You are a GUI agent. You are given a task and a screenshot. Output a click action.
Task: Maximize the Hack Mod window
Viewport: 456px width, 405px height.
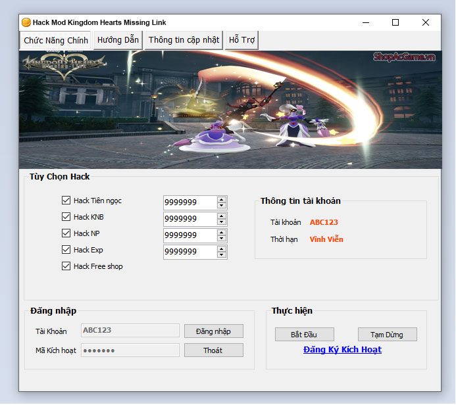tap(395, 22)
